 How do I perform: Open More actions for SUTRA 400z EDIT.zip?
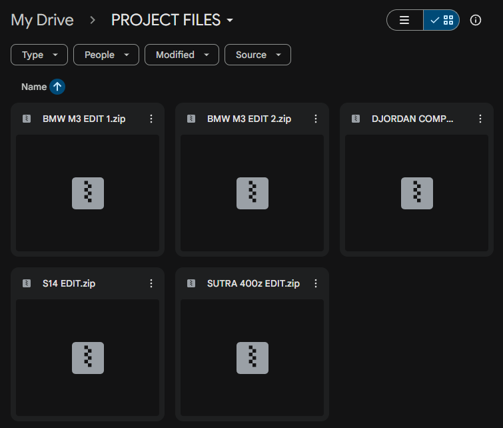coord(316,283)
